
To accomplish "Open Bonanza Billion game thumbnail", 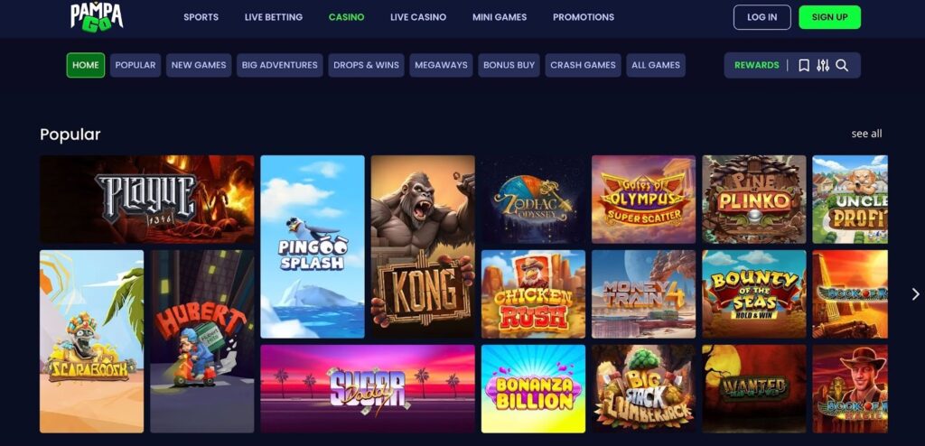I will (533, 389).
